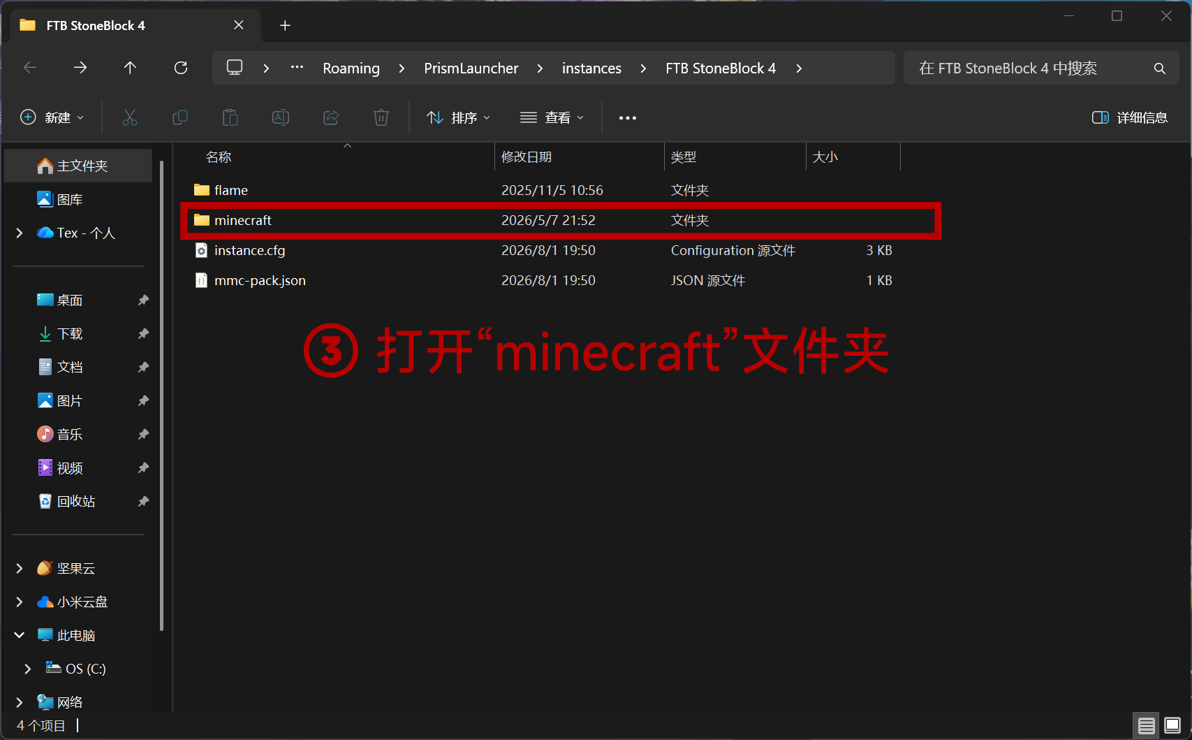Add a new tab with plus button
The width and height of the screenshot is (1192, 740).
285,26
